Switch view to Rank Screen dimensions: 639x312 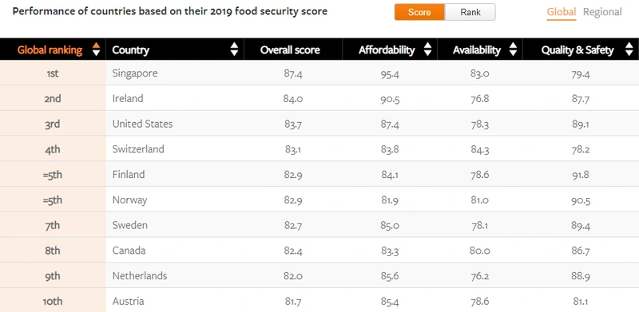click(x=470, y=12)
